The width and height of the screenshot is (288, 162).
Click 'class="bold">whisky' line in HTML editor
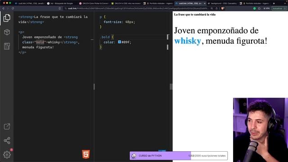pos(51,42)
